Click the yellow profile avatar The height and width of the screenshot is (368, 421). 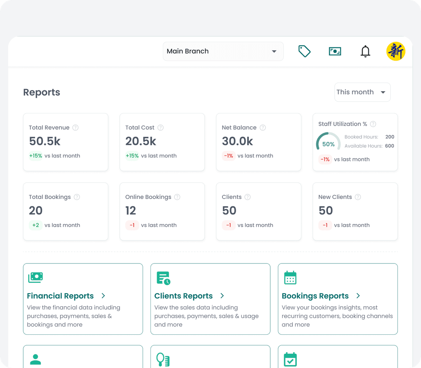pos(396,51)
